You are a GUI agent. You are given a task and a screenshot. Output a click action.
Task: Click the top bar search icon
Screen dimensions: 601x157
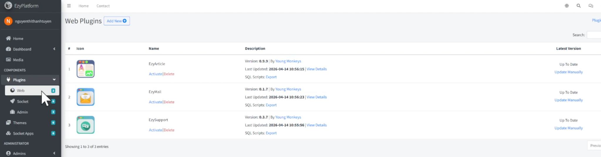(578, 6)
